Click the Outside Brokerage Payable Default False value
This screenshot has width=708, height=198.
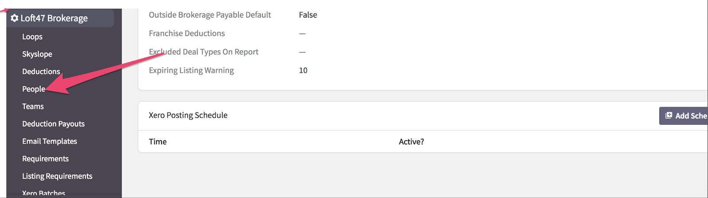308,15
